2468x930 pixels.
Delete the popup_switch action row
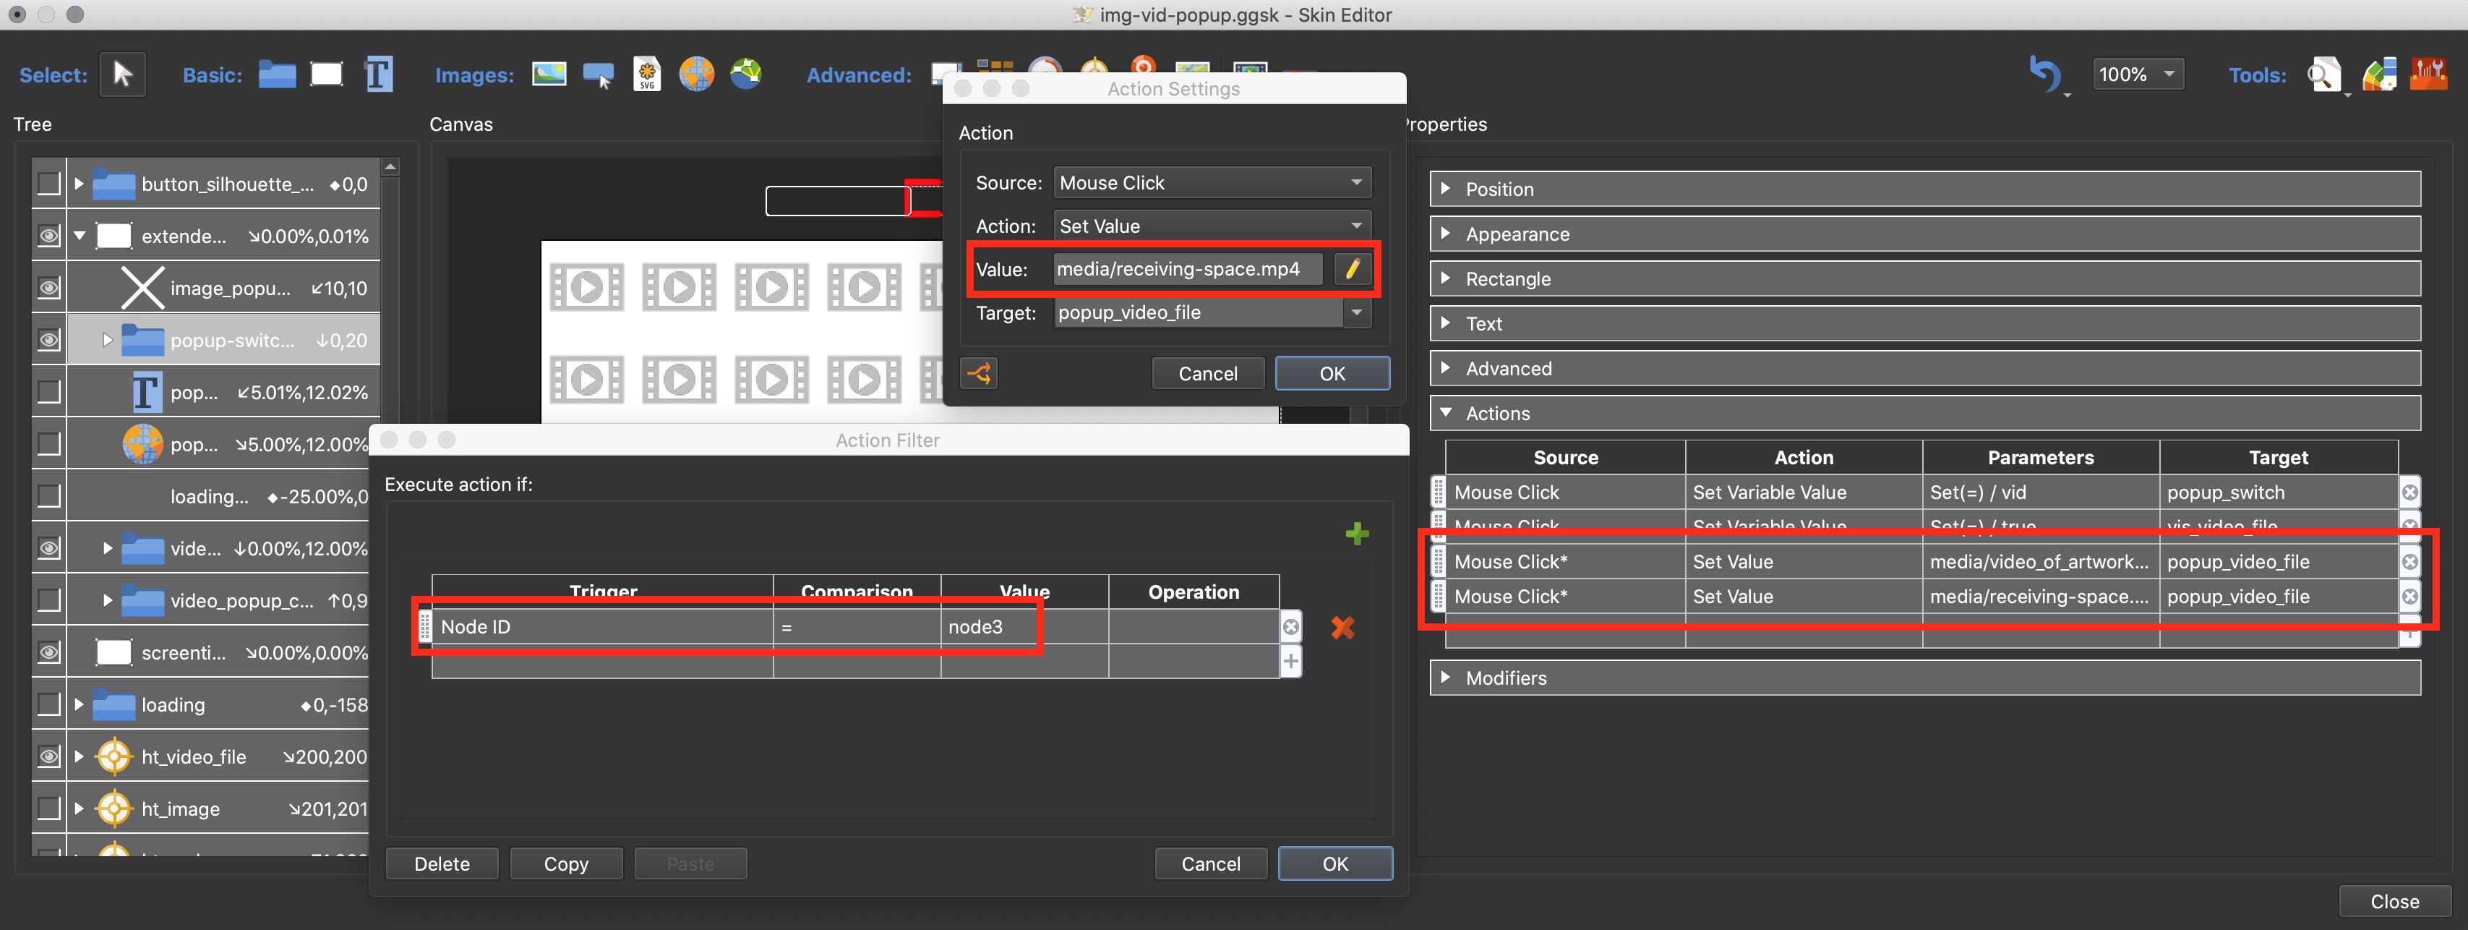click(2409, 492)
